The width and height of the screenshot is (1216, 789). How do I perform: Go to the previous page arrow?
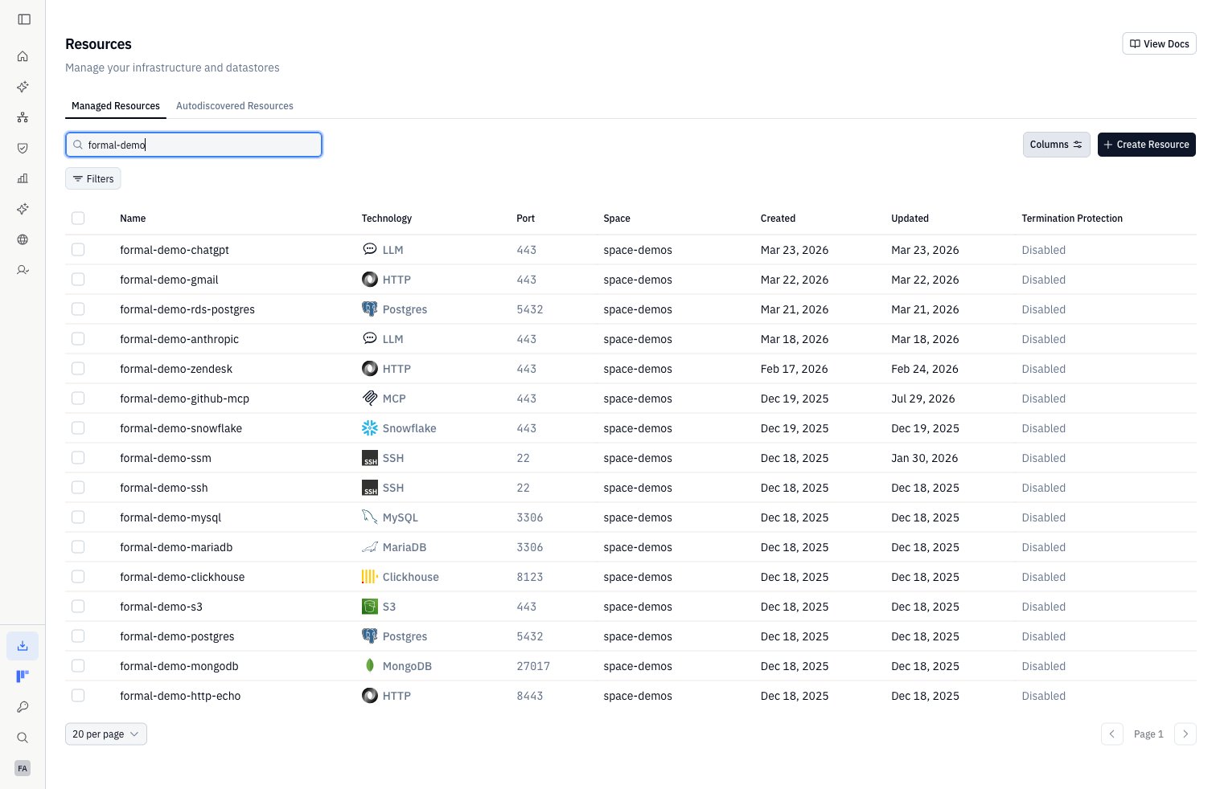click(1112, 734)
